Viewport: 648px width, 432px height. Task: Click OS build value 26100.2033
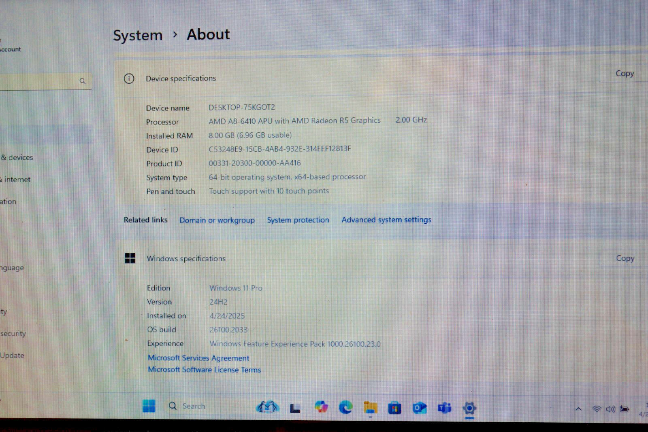228,330
